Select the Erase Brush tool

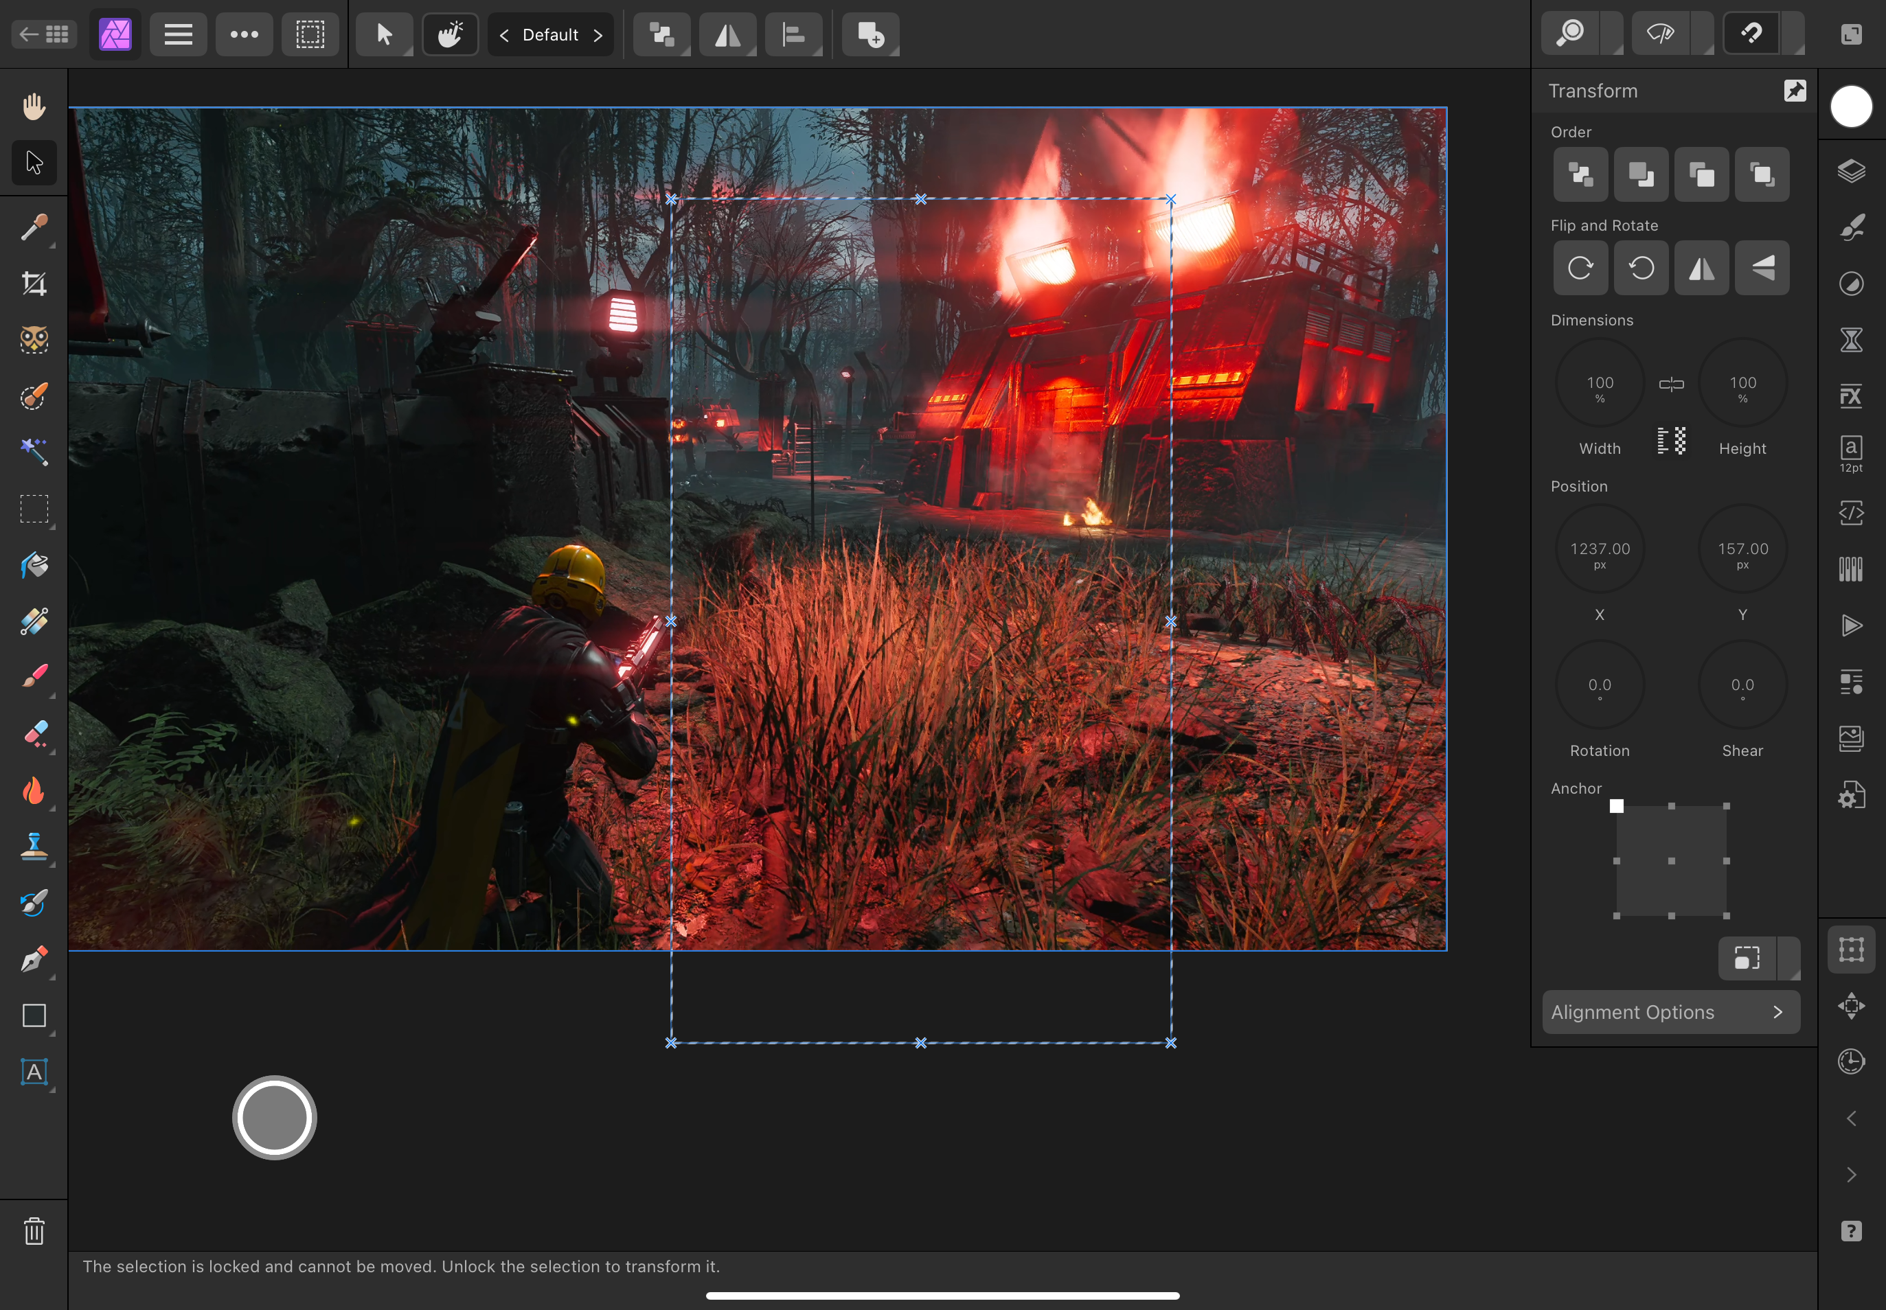34,734
